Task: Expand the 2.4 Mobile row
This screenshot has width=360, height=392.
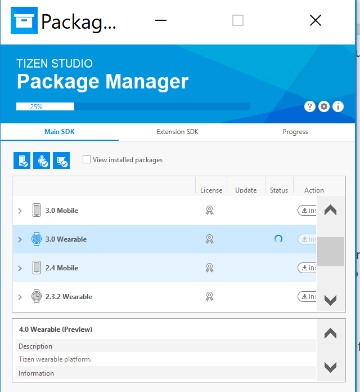Action: click(20, 269)
